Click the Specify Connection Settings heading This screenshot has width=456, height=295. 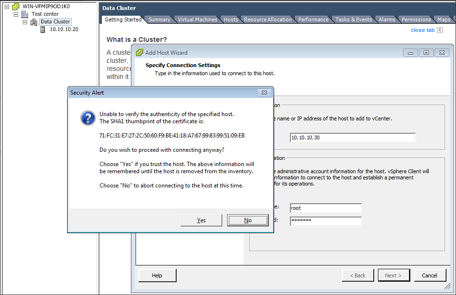point(183,65)
